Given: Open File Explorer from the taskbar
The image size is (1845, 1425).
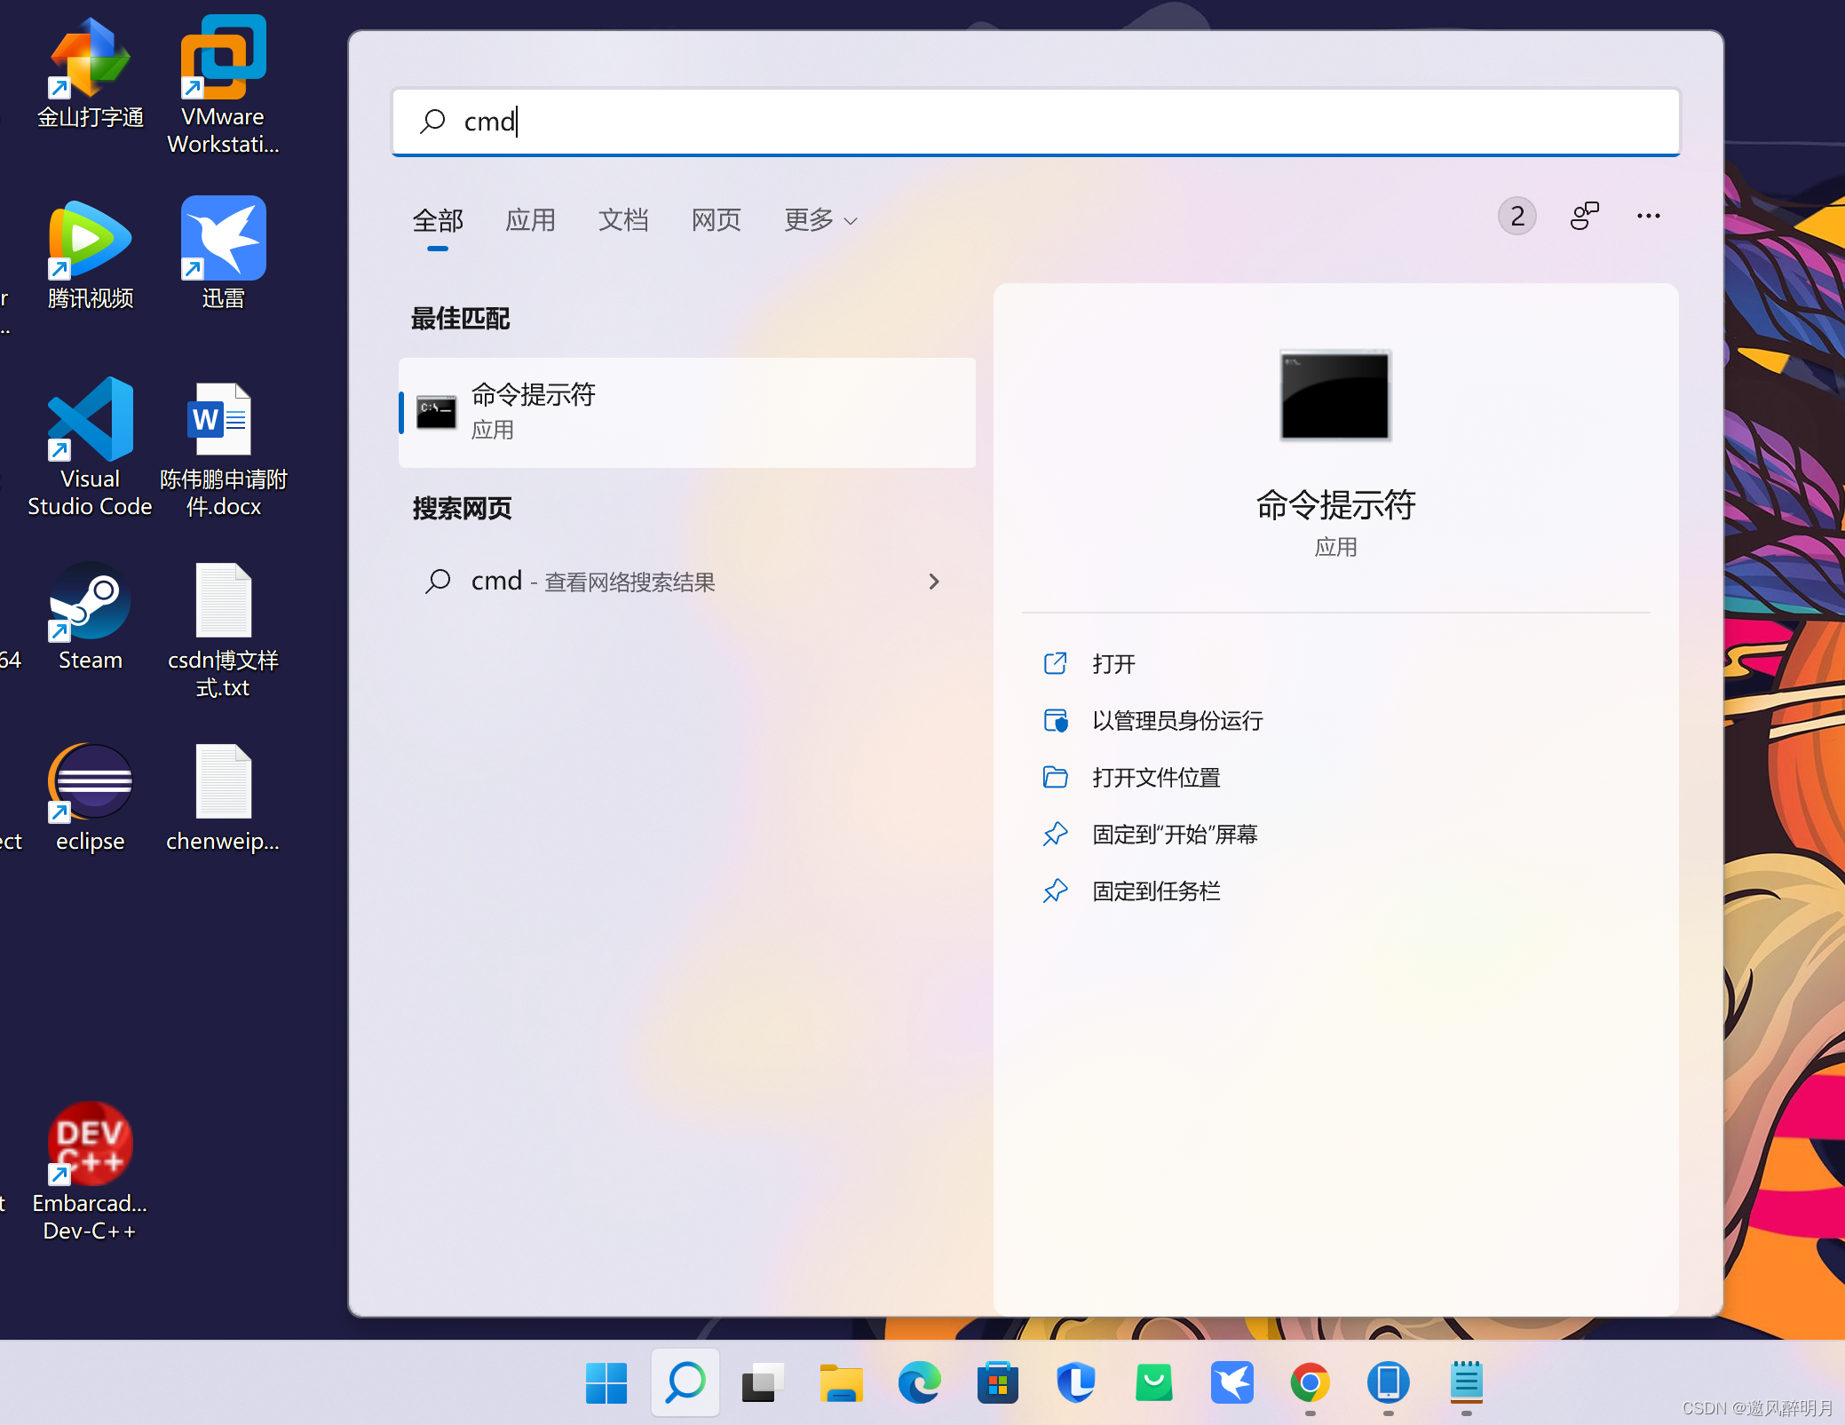Looking at the screenshot, I should point(842,1382).
